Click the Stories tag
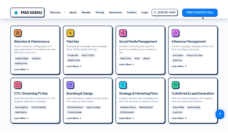228x137 pixels. (x=146, y=59)
